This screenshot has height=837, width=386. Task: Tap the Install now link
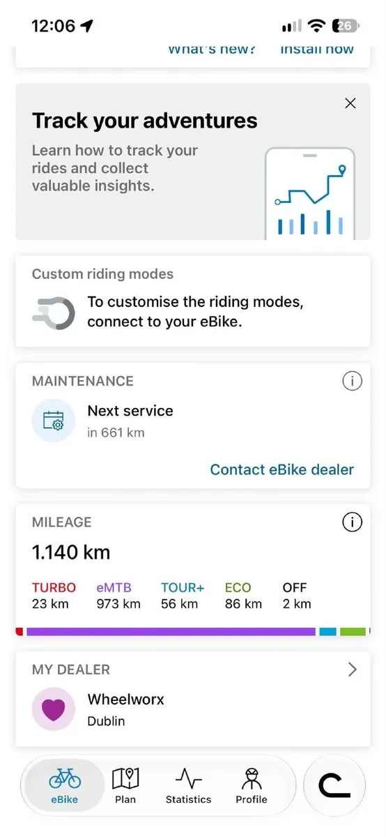pyautogui.click(x=317, y=49)
